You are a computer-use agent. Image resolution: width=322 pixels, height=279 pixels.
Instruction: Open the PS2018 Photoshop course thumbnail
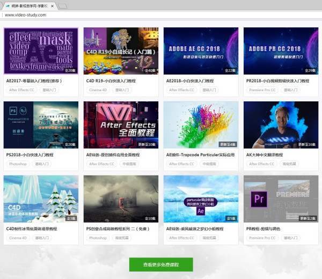(x=41, y=125)
